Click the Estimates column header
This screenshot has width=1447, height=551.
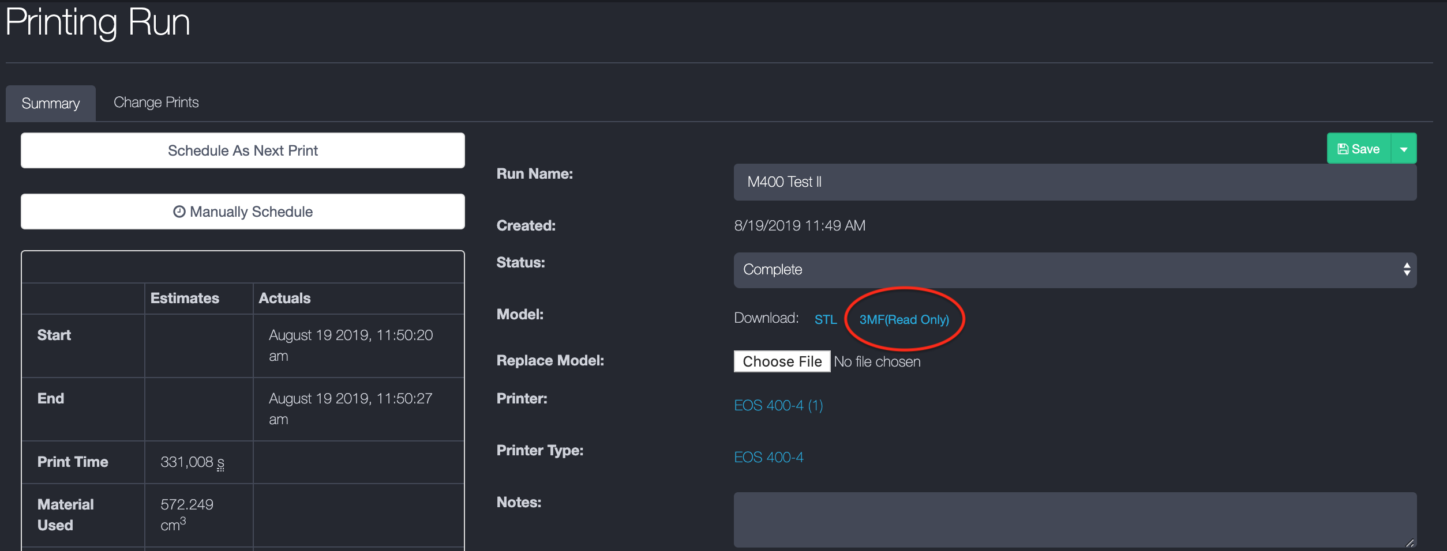point(185,299)
